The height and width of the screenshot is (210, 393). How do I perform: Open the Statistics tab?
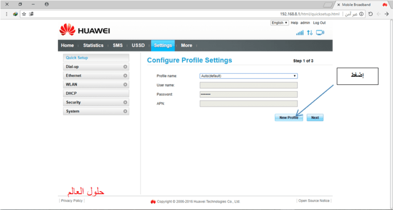point(93,46)
